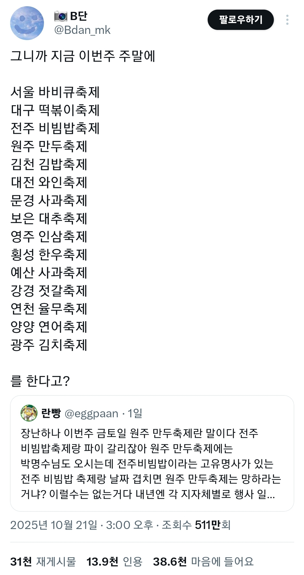Visit the @eggpaan profile handle
The height and width of the screenshot is (575, 304).
[91, 414]
